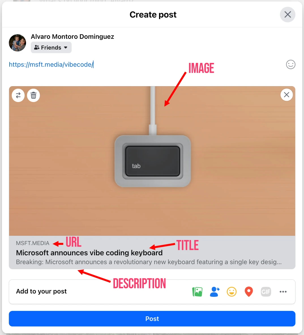Add location check-in pin

[x=249, y=292]
